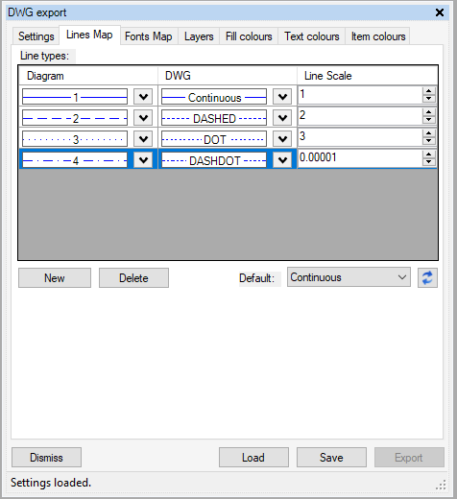457x499 pixels.
Task: Open the Fonts Map tab
Action: 149,36
